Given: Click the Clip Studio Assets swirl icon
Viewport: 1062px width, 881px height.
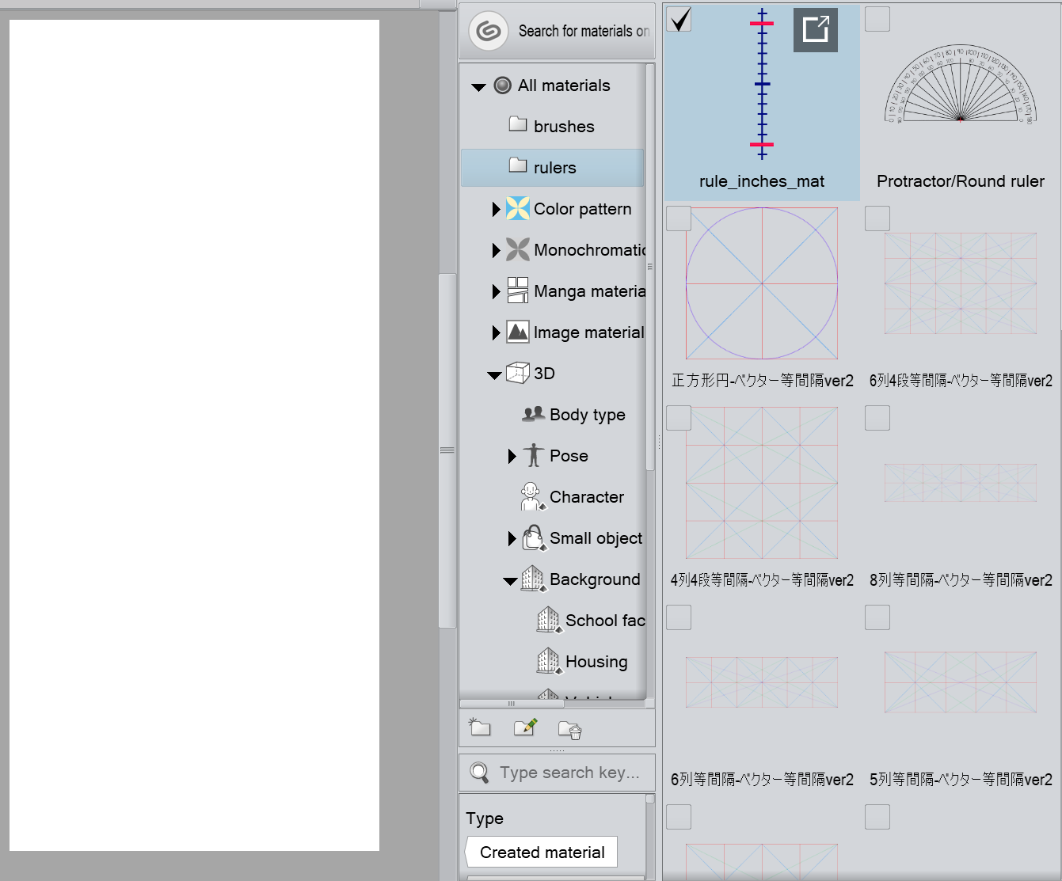Looking at the screenshot, I should click(489, 32).
